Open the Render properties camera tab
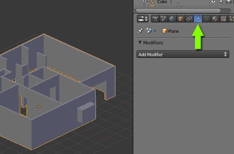Screen dimensions: 234x154 pos(155,19)
